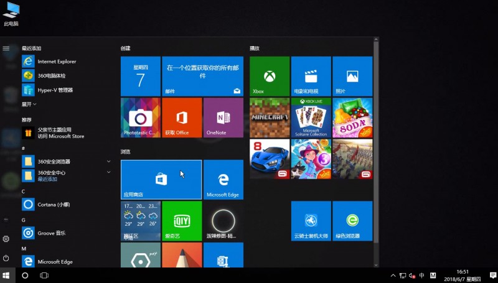Launch the Asphalt 8 racing tile
Viewport: 498px width, 283px height.
point(270,159)
